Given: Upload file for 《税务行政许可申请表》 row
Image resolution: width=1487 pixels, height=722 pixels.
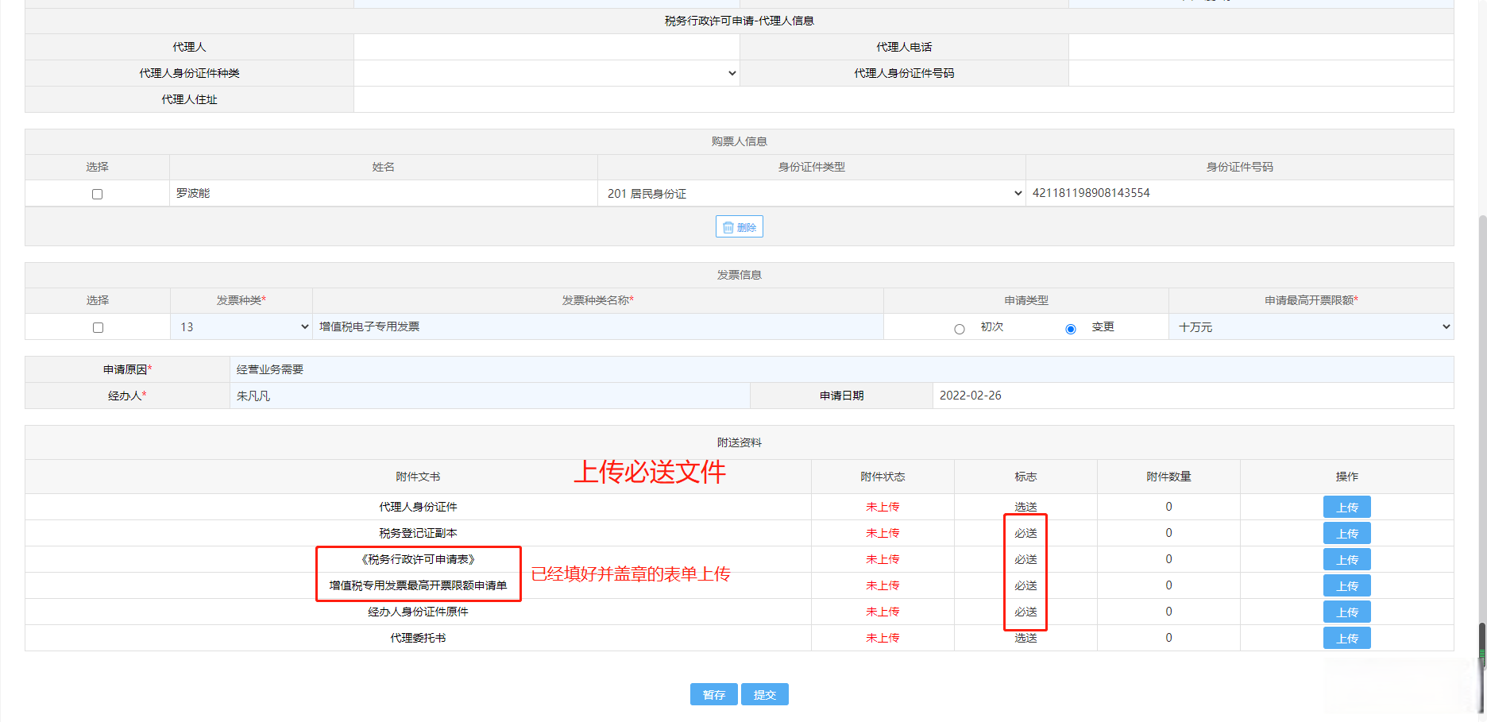Looking at the screenshot, I should tap(1347, 559).
